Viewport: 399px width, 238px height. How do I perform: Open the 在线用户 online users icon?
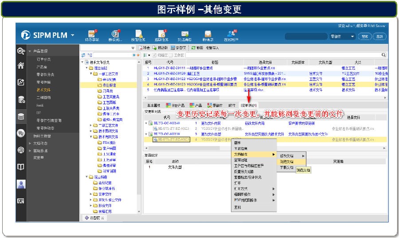click(231, 35)
